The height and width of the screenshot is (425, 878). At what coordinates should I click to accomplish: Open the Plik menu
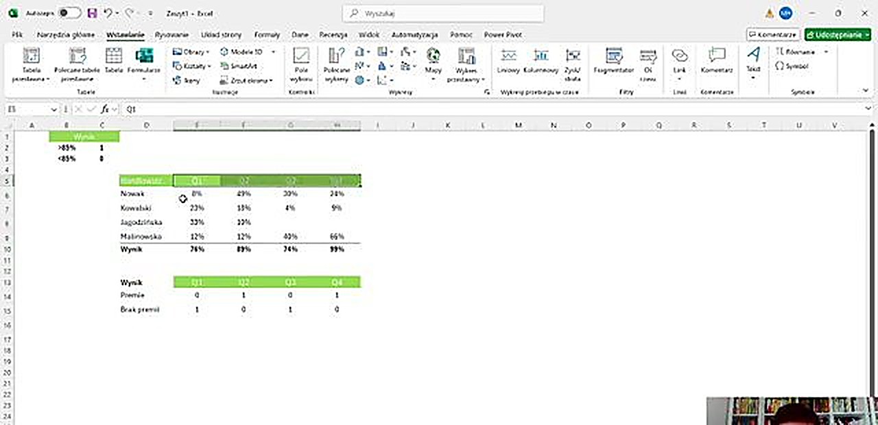pos(16,34)
